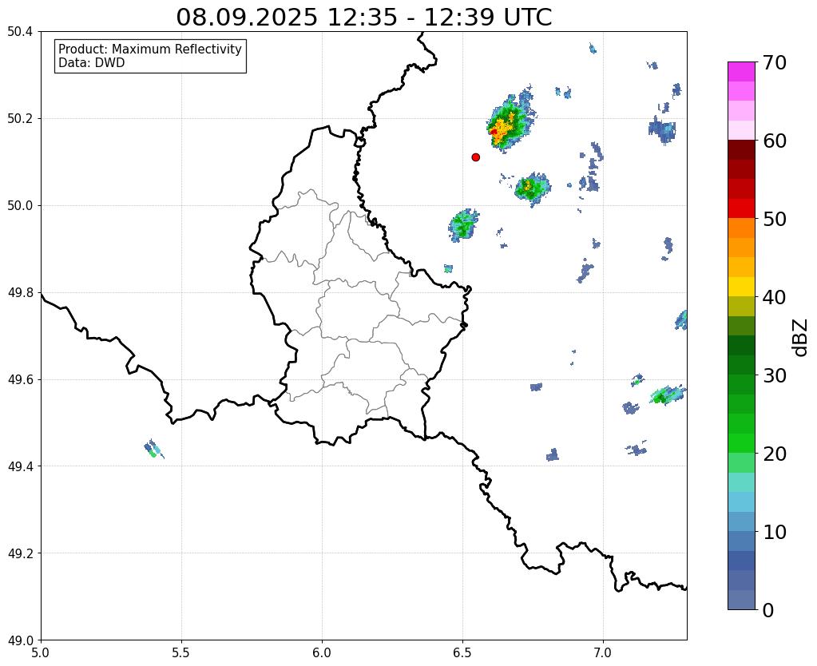
Task: Click the colorbar tick label 60
Action: click(775, 141)
